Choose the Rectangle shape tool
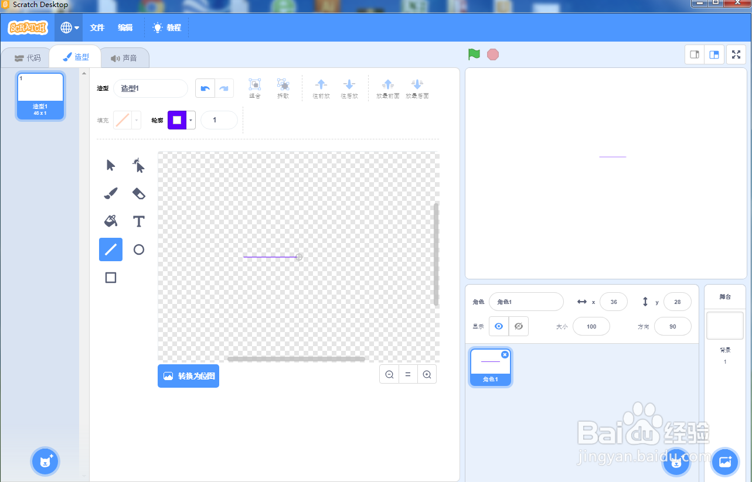The height and width of the screenshot is (482, 752). click(x=110, y=277)
